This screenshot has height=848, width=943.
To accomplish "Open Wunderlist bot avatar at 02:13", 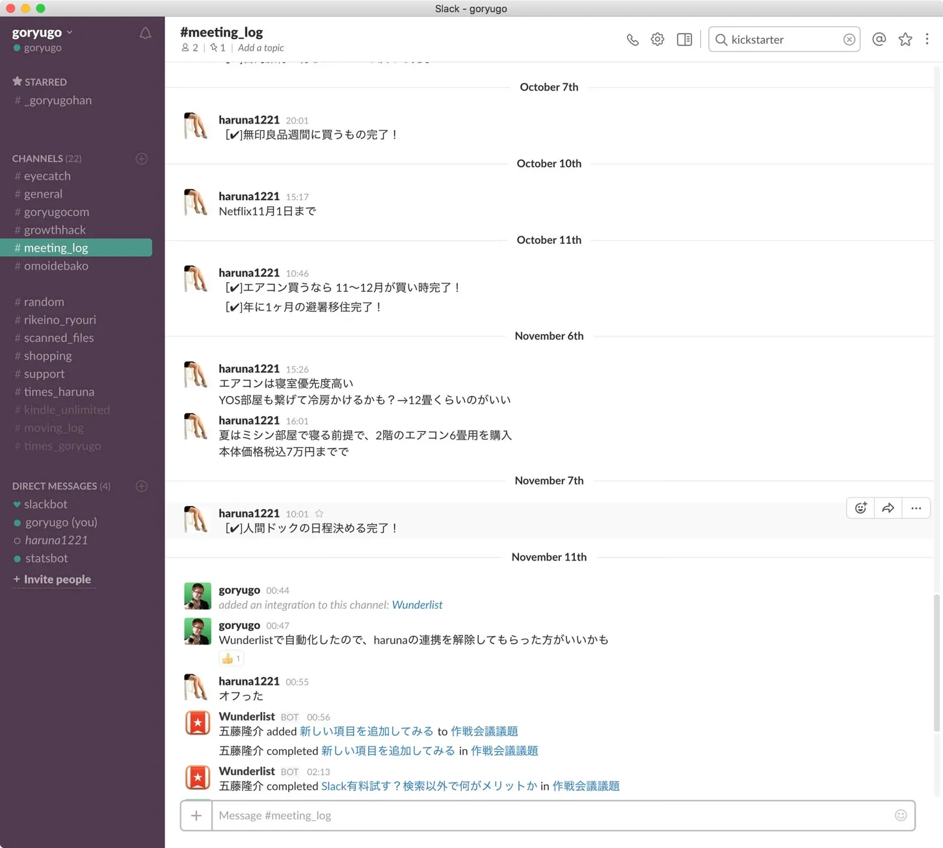I will [x=198, y=777].
